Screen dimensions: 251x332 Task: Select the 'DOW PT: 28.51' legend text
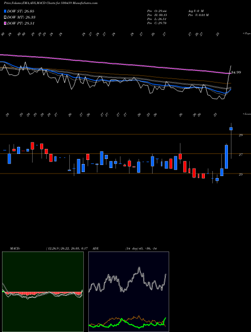point(21,23)
